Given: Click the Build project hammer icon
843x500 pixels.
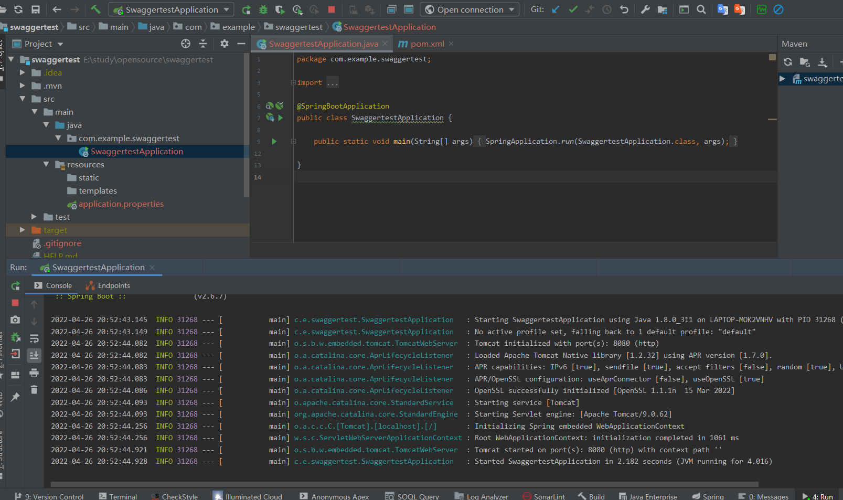Looking at the screenshot, I should click(x=95, y=9).
